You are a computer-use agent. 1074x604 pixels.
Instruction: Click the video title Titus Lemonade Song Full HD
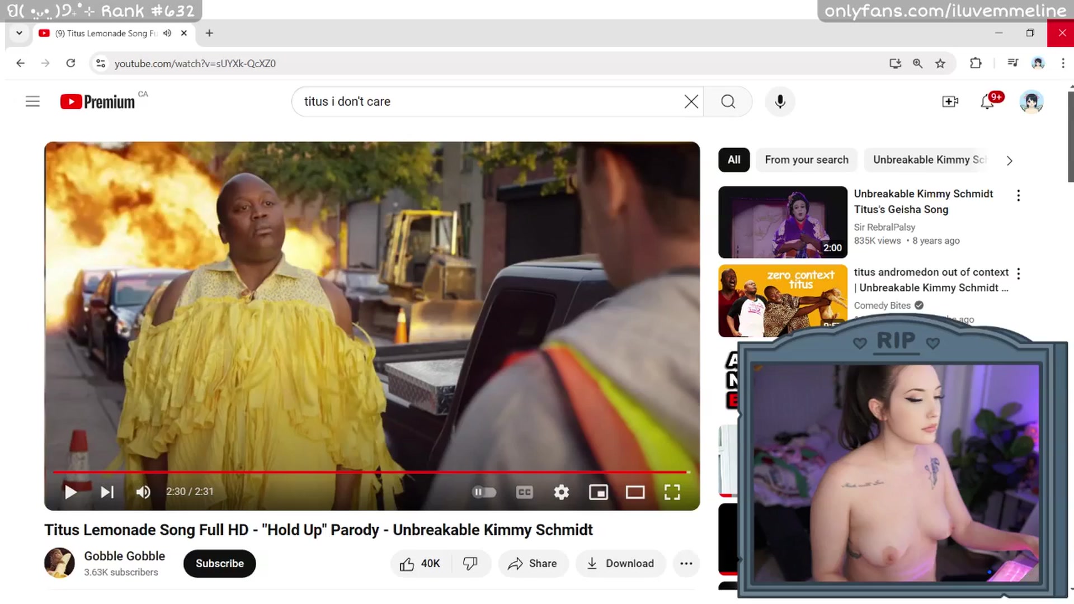pyautogui.click(x=318, y=530)
